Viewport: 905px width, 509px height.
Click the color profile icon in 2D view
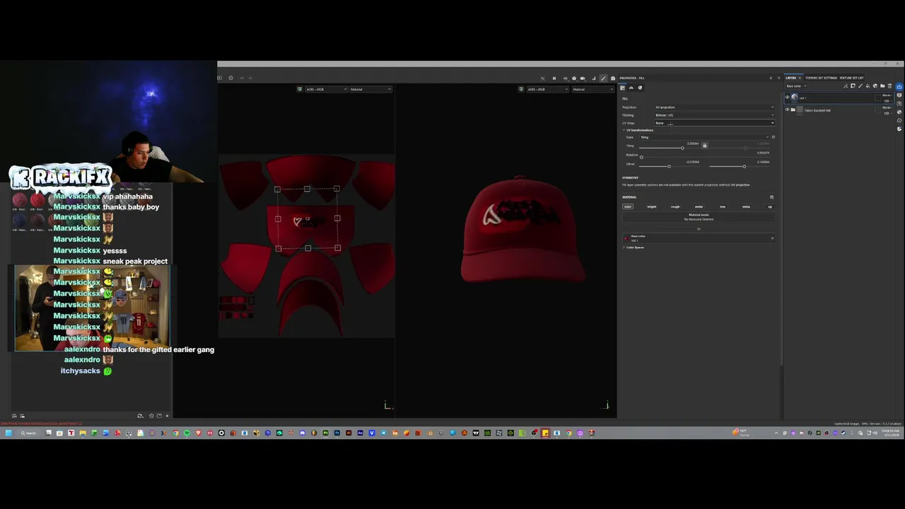pyautogui.click(x=300, y=89)
